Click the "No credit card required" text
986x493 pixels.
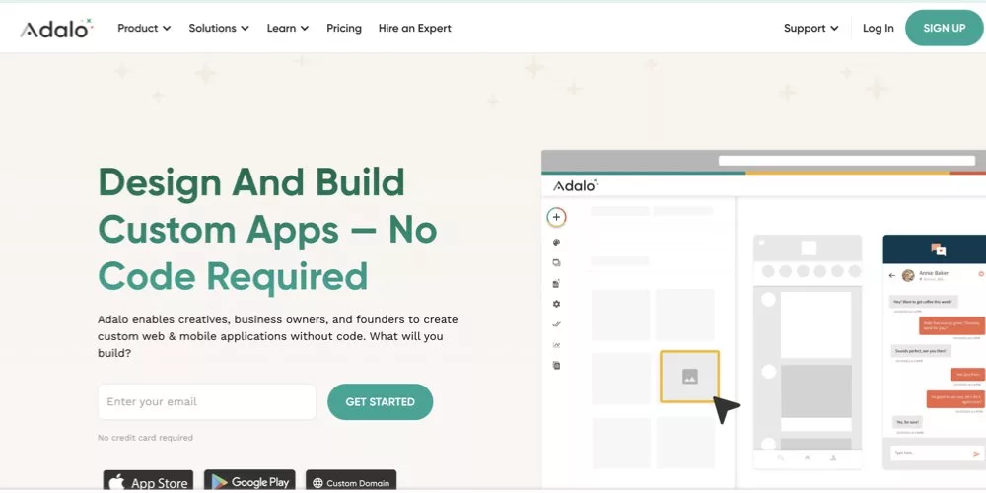coord(145,438)
